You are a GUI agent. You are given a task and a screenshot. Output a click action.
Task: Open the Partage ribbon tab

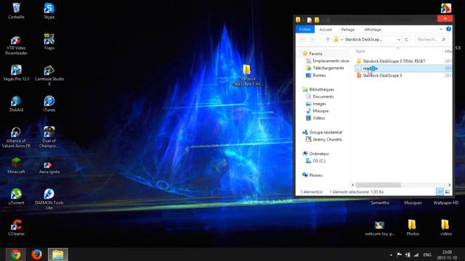[x=347, y=30]
